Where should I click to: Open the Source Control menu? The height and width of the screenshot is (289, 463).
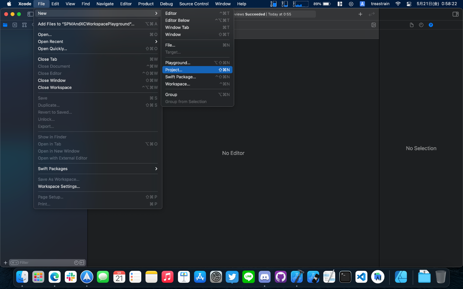point(194,4)
